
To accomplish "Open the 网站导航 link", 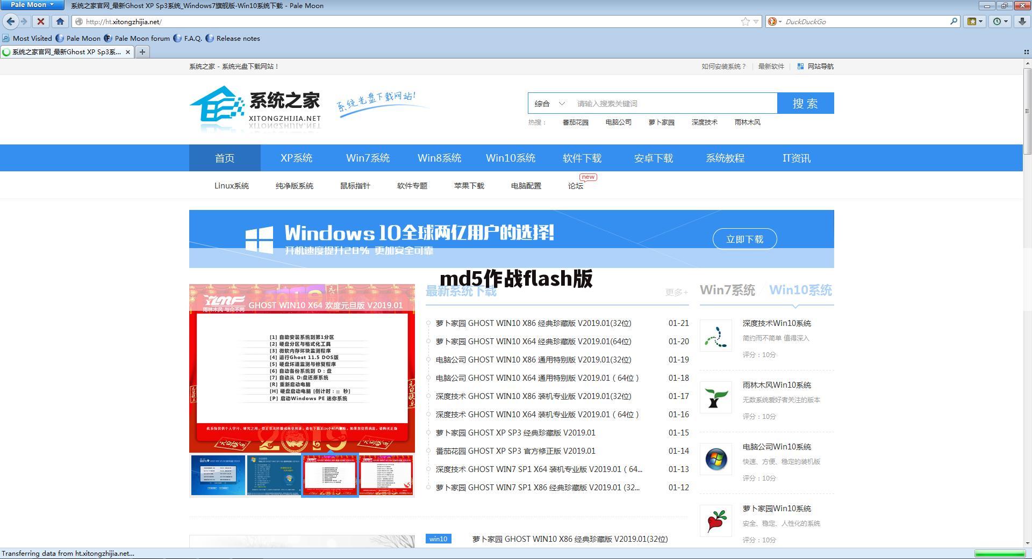I will [x=815, y=67].
